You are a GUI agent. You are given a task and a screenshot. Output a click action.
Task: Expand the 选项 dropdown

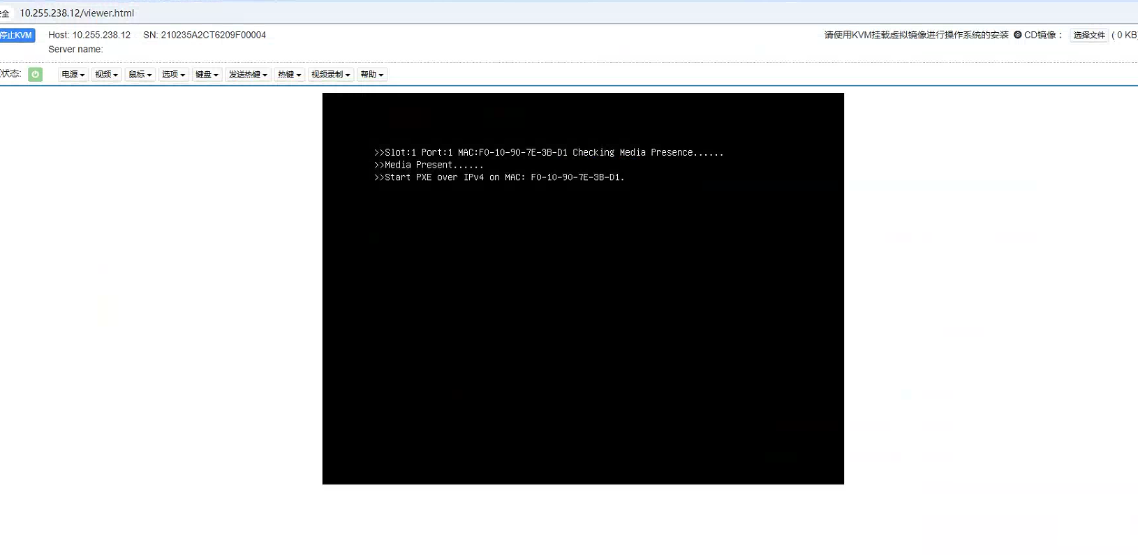tap(173, 74)
